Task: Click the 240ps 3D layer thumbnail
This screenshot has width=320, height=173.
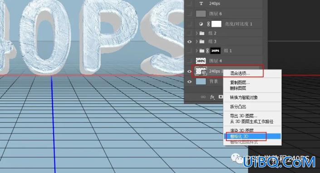Action: click(201, 71)
